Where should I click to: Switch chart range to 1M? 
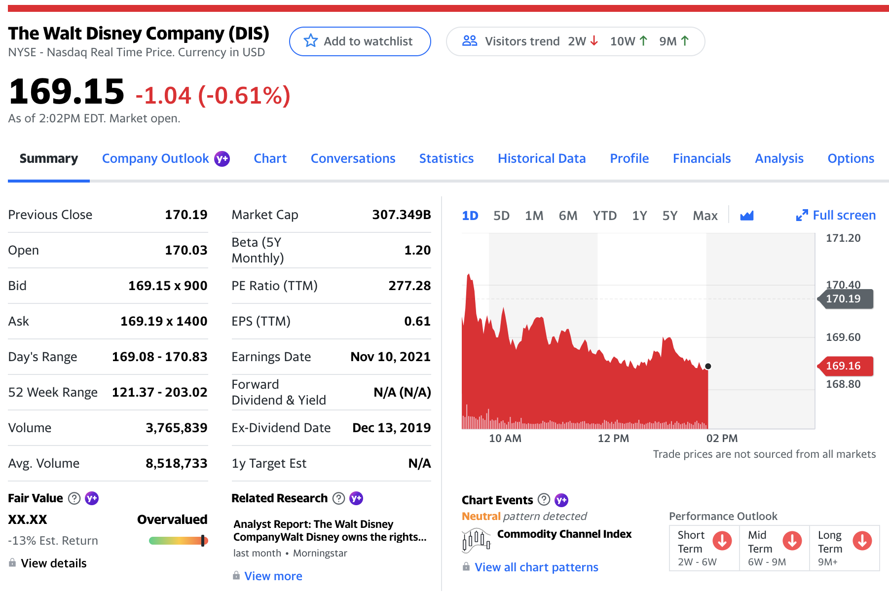[x=534, y=216]
